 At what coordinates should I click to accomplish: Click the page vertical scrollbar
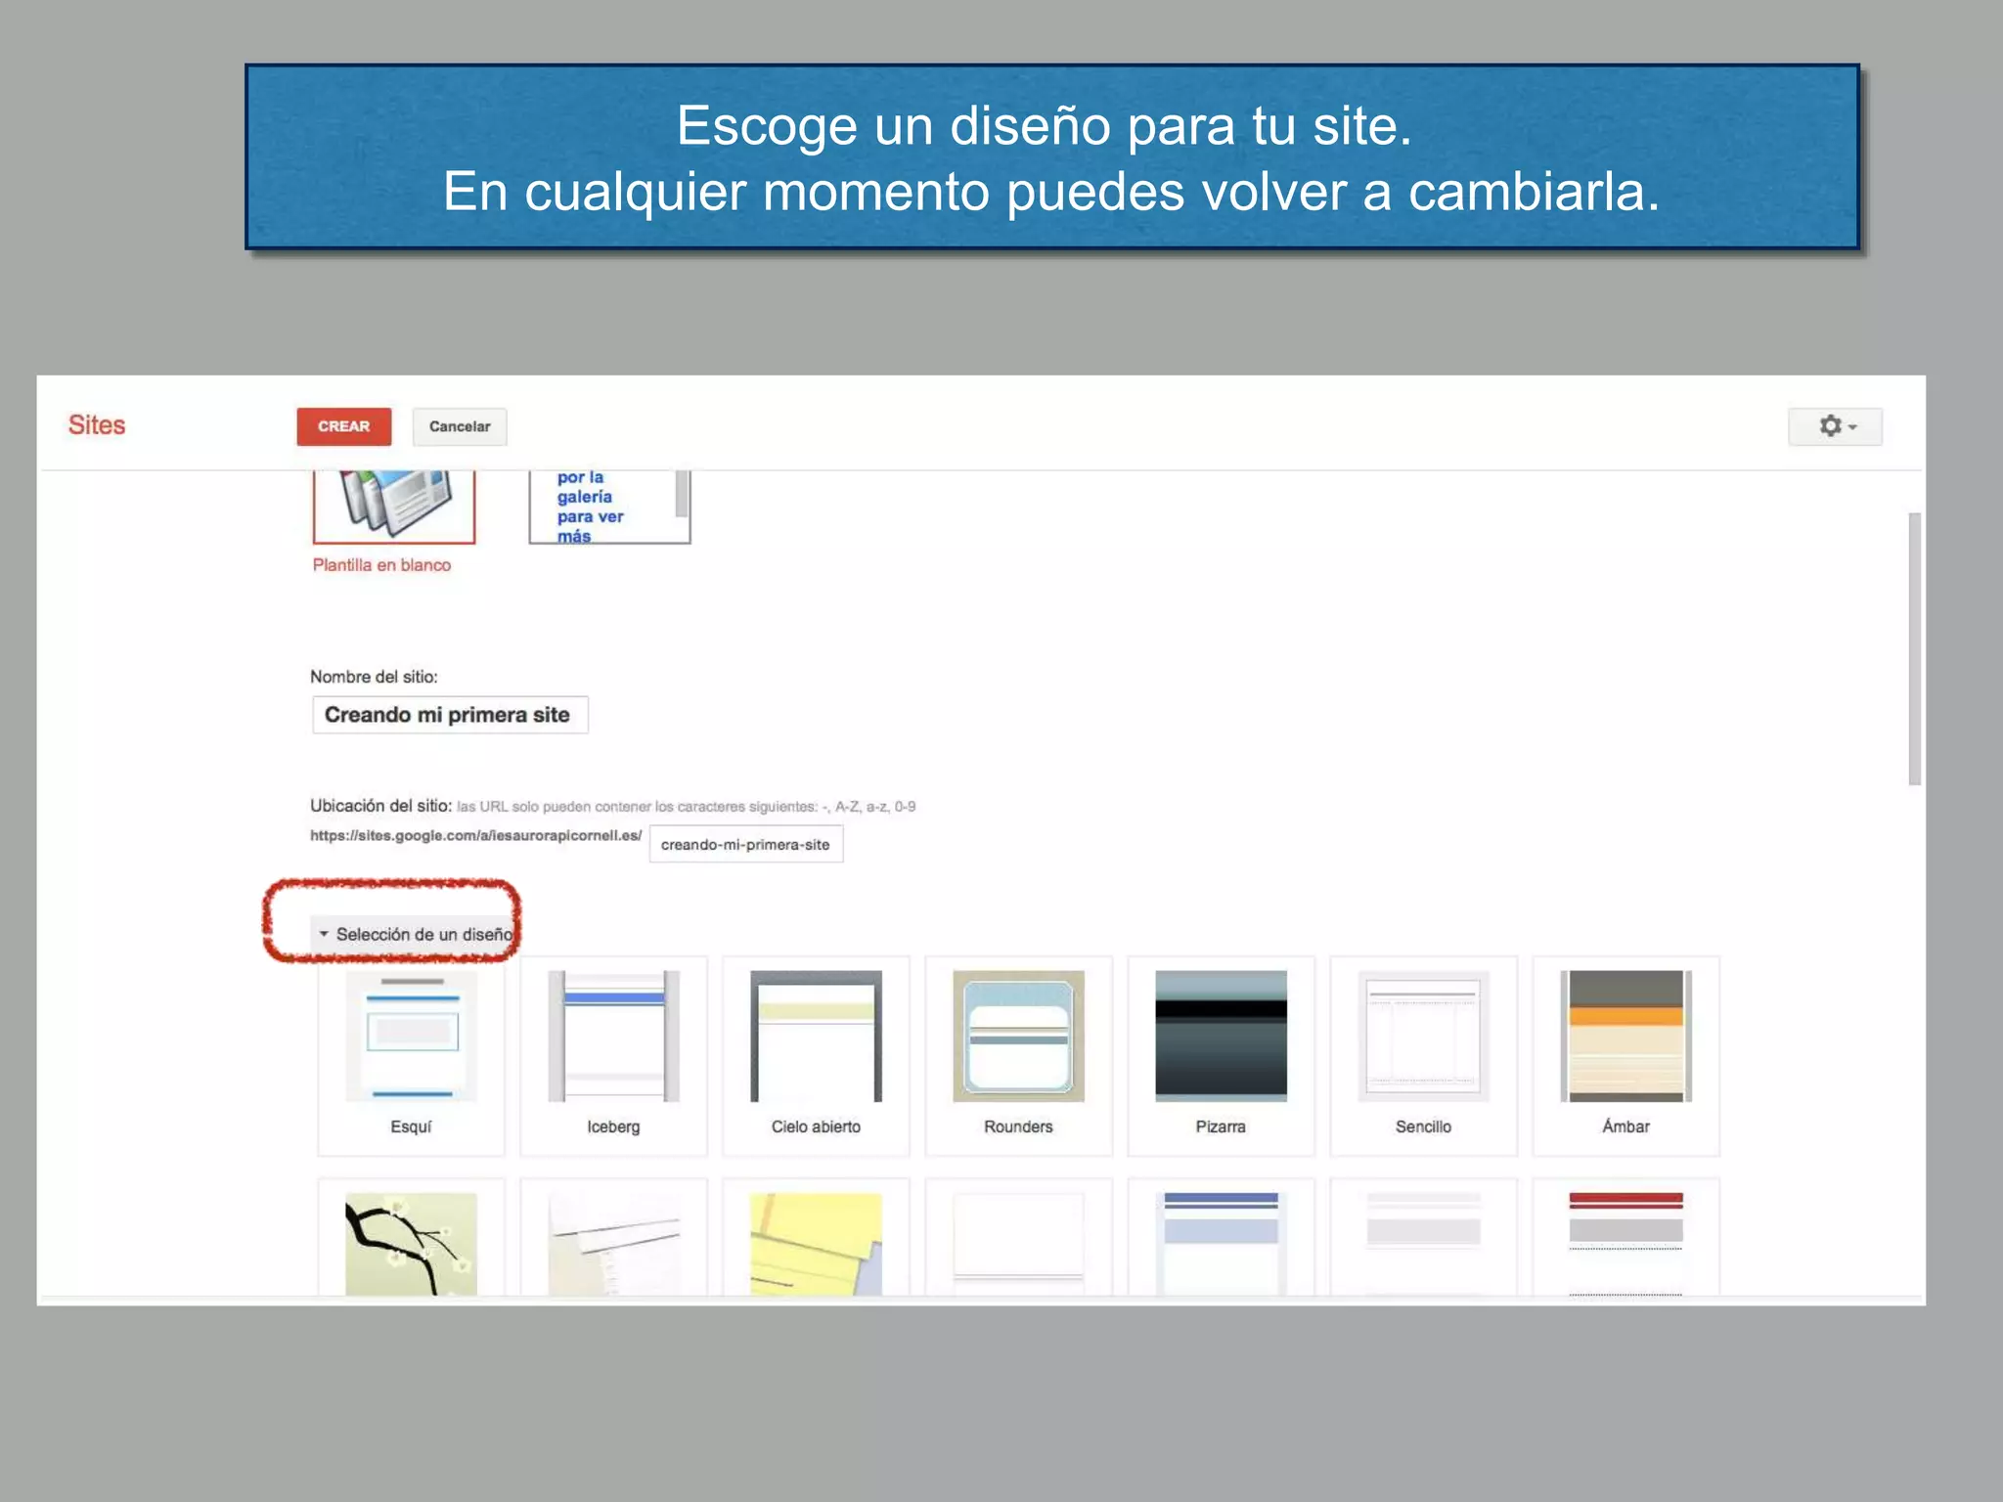click(1915, 648)
